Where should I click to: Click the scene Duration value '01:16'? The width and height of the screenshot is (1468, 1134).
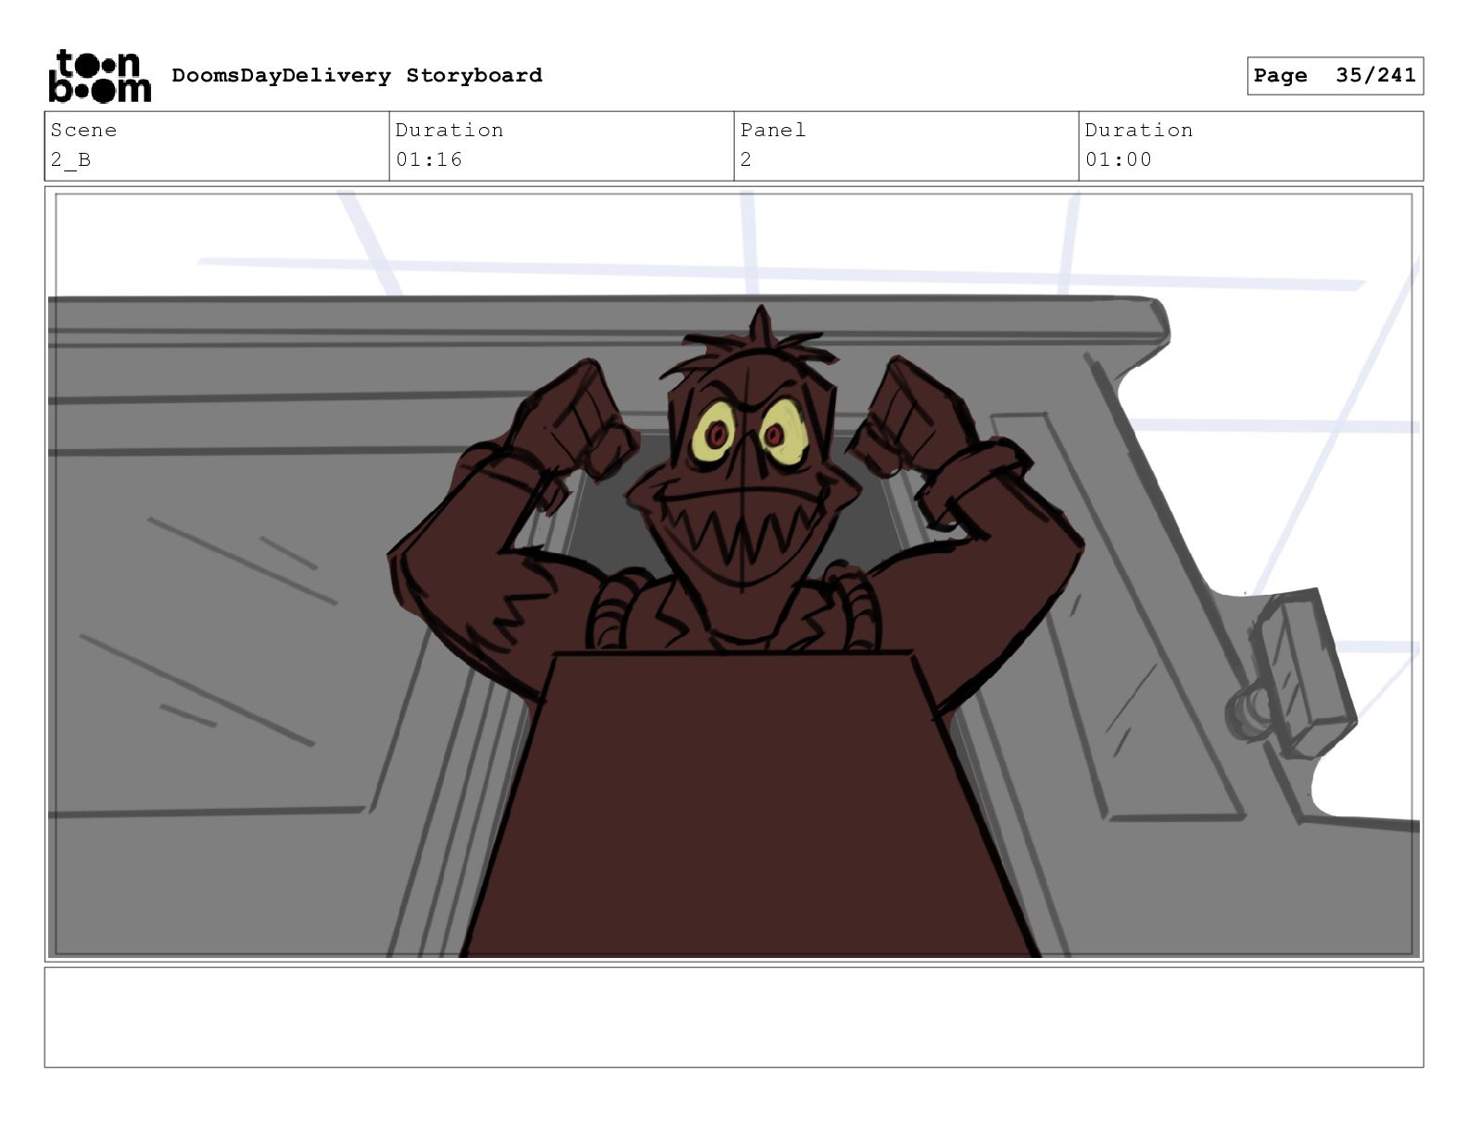coord(429,159)
